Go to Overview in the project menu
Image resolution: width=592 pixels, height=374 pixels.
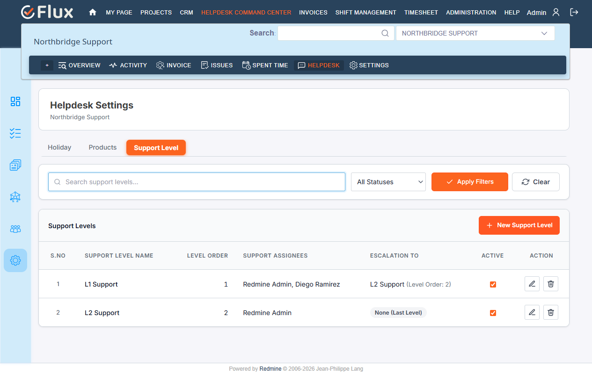coord(79,65)
